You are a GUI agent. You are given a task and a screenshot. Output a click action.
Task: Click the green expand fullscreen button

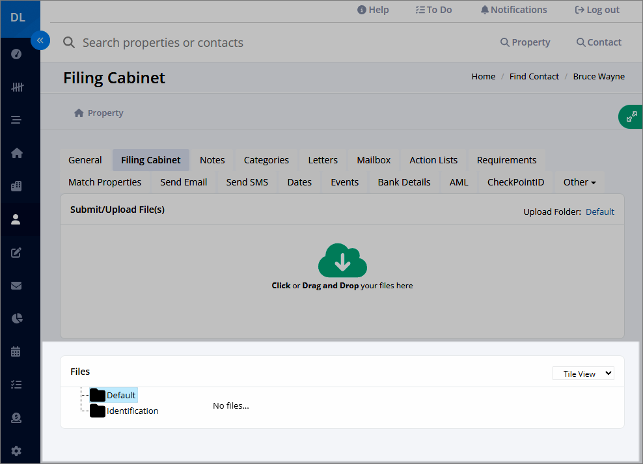point(631,117)
